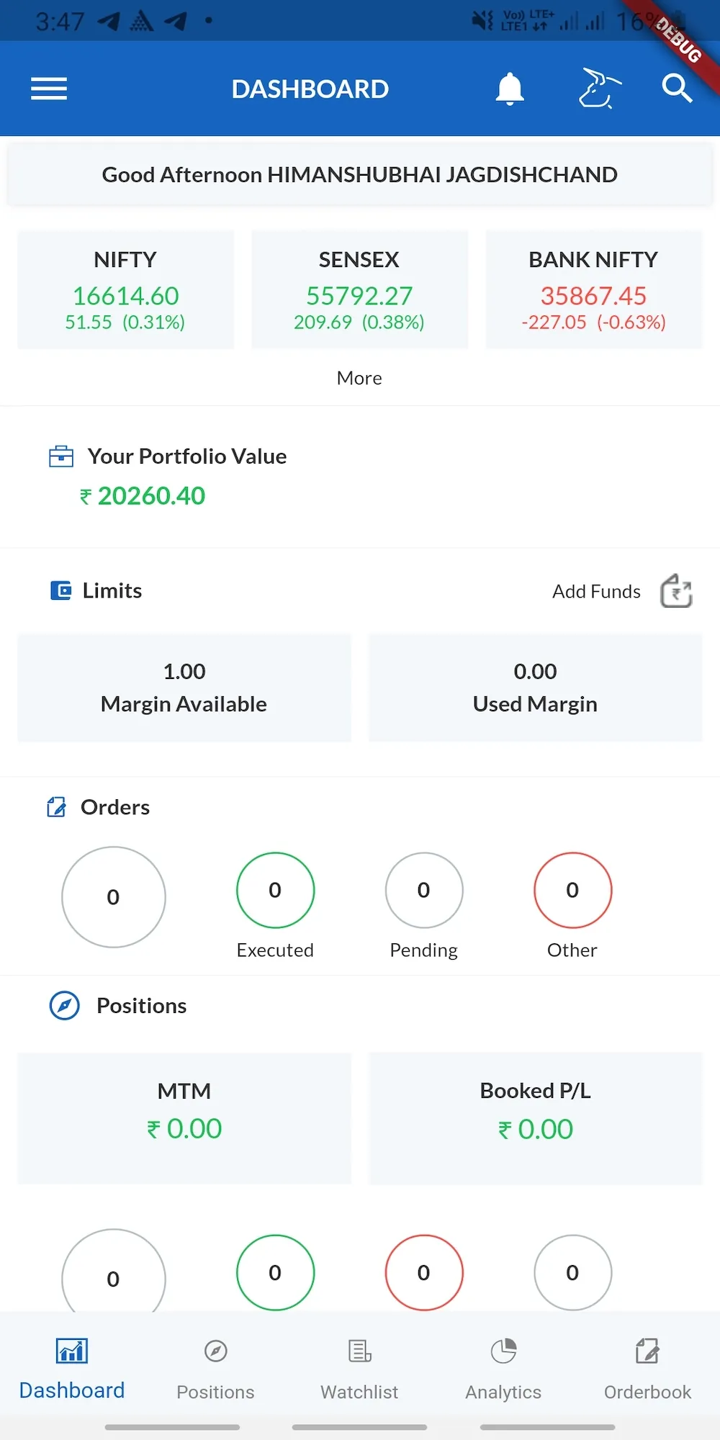Go to Orderbook tab

click(647, 1368)
